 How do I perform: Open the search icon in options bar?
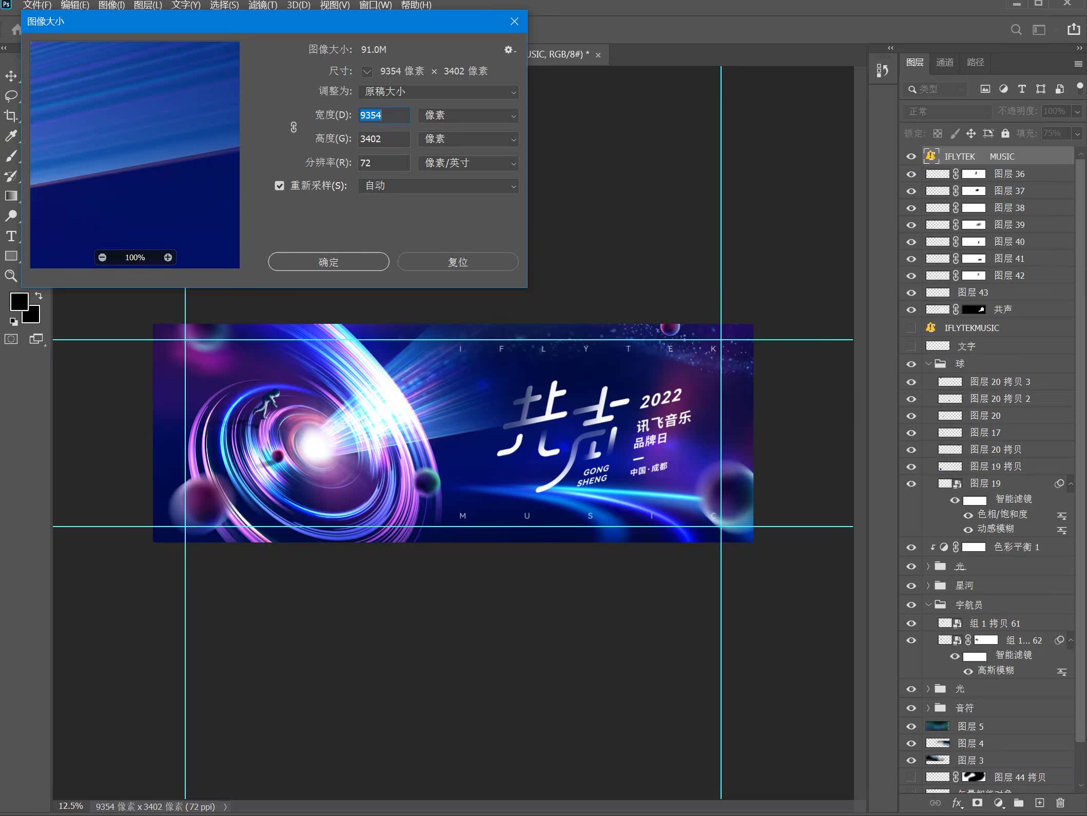click(1016, 30)
